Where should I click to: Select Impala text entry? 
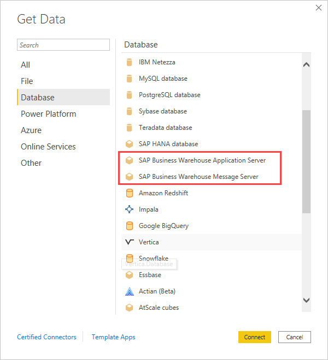coord(149,209)
